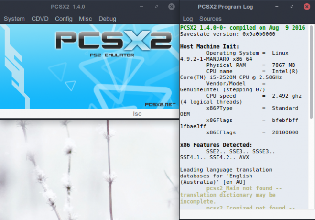Maximize the PCSX2 Program Log window

(292, 7)
